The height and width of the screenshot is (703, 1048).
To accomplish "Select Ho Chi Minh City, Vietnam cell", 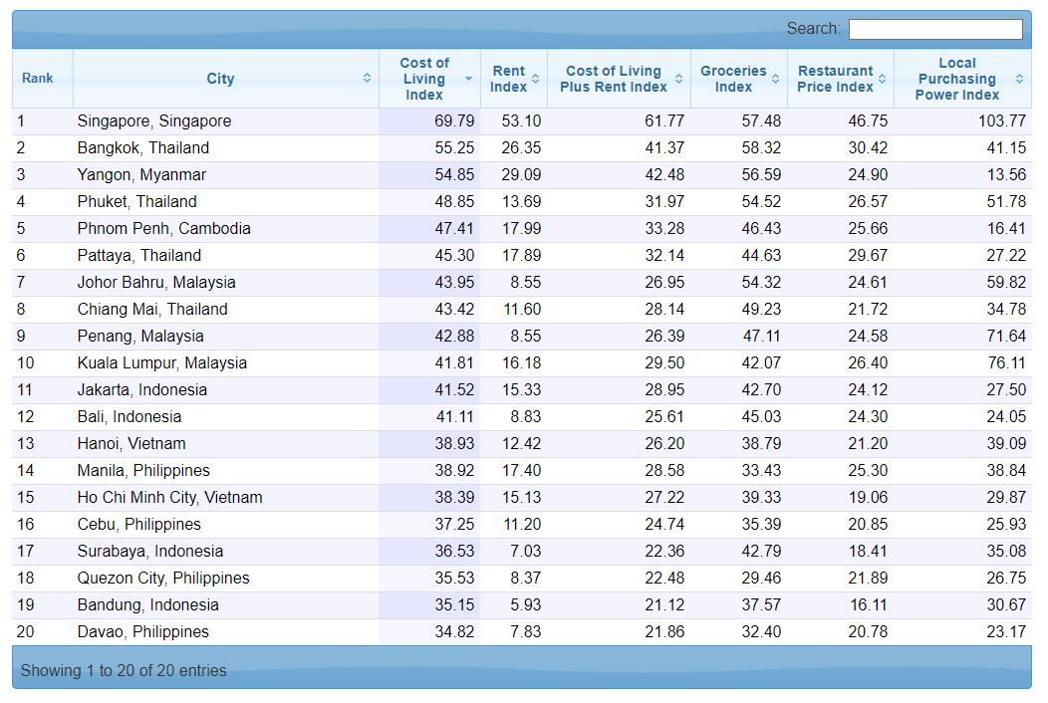I will (226, 497).
